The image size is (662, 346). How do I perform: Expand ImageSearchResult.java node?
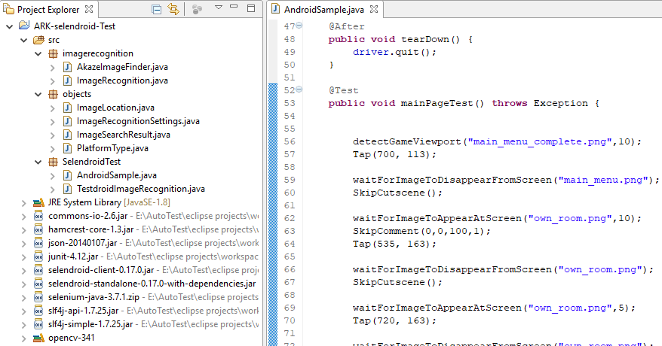point(52,135)
